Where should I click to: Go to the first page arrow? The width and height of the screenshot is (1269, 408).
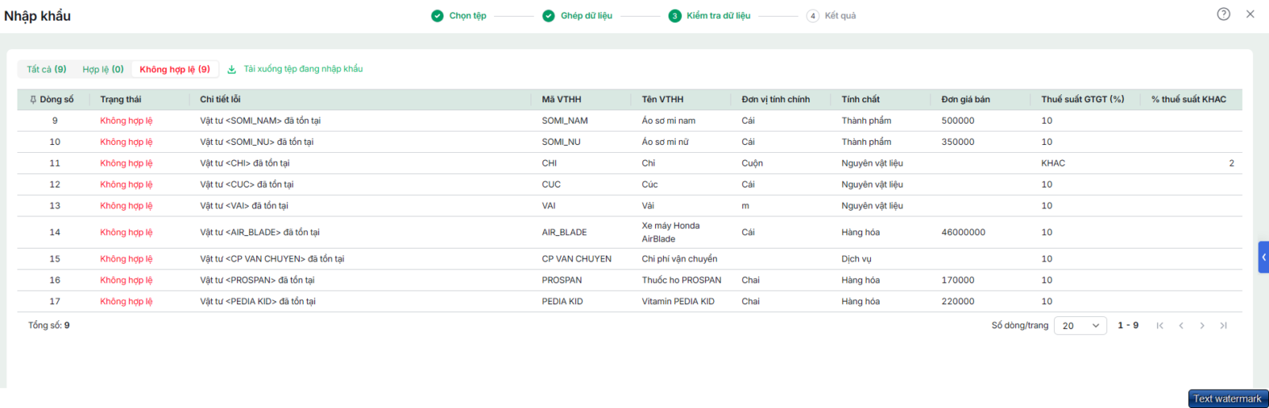(x=1160, y=326)
